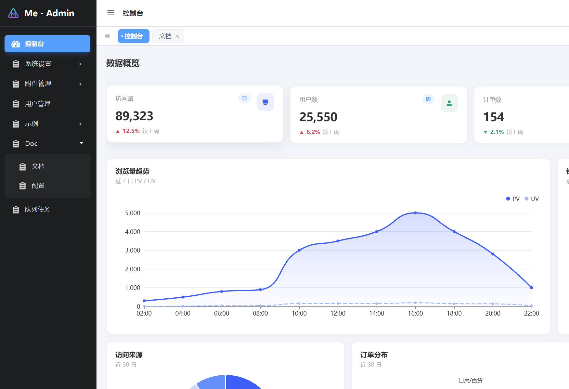Click the 日 badge on 访问量 card
569x389 pixels.
pos(244,98)
